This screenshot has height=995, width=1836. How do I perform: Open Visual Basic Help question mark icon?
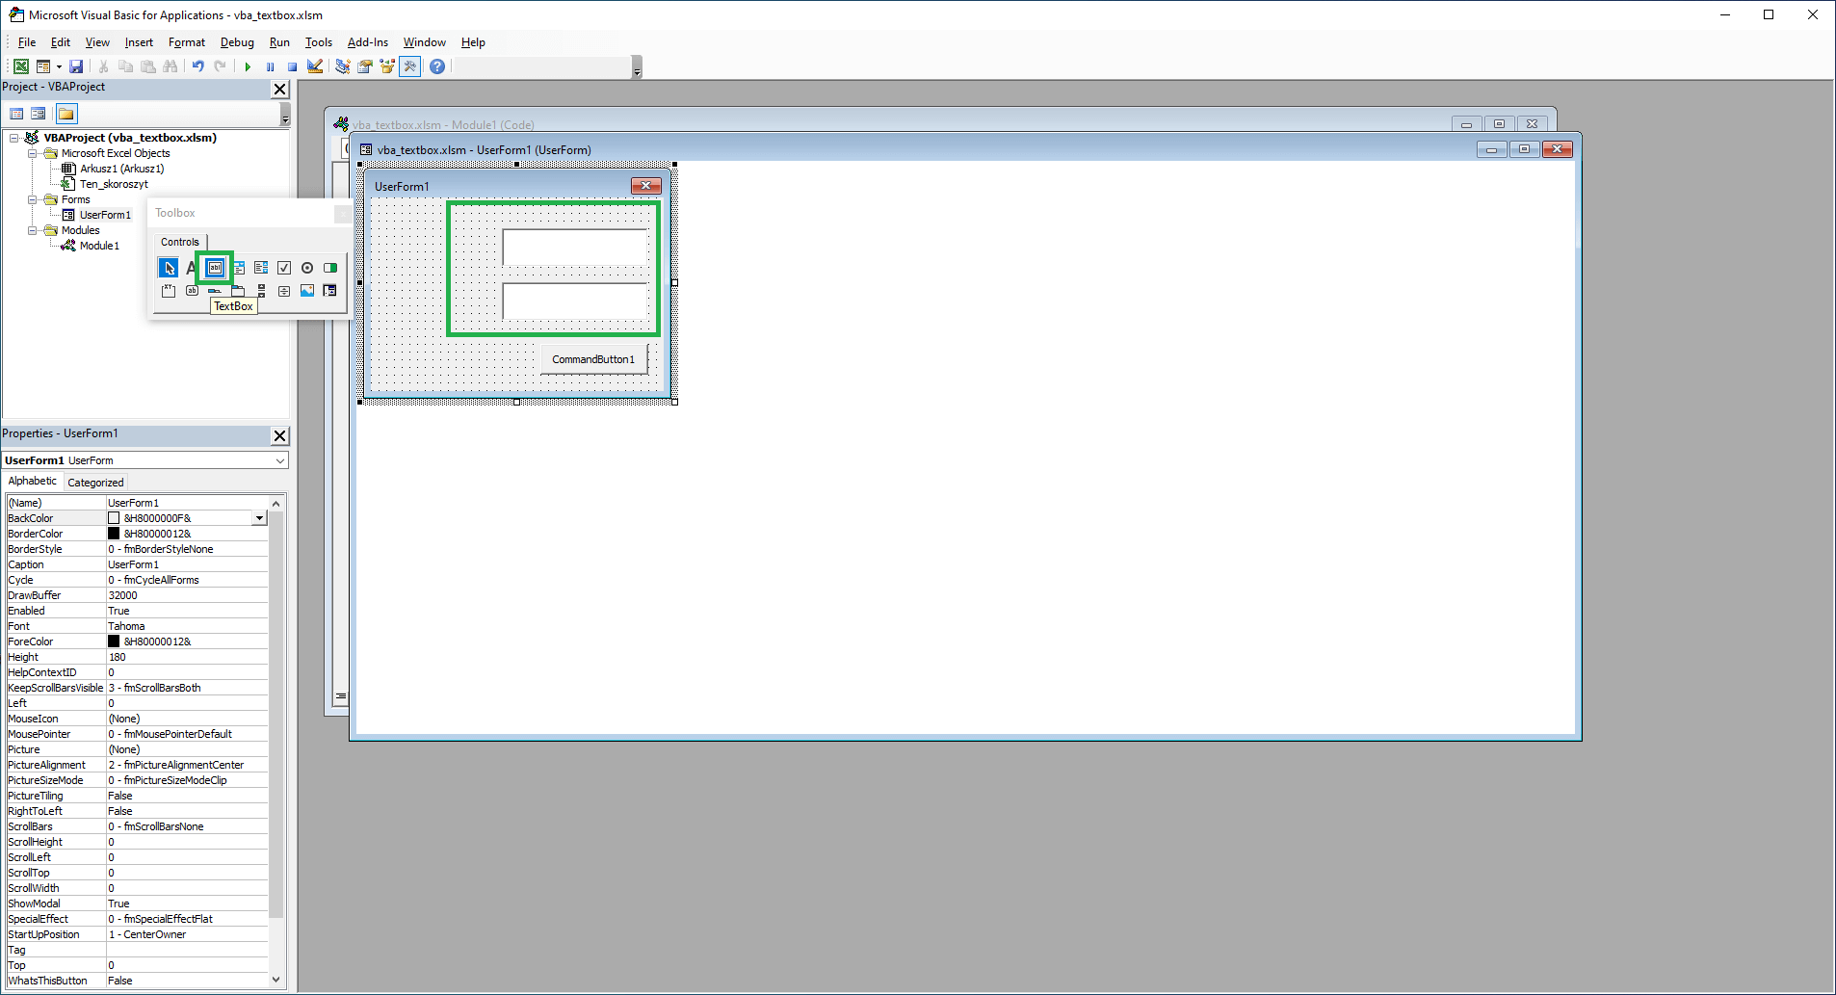tap(437, 66)
